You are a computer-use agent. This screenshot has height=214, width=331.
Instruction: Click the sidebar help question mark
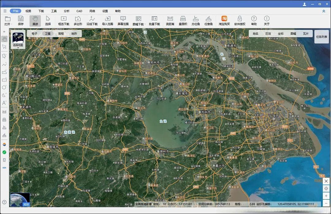pos(4,202)
